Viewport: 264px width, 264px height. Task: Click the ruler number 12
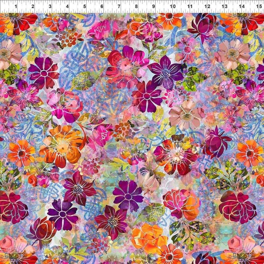click(208, 6)
